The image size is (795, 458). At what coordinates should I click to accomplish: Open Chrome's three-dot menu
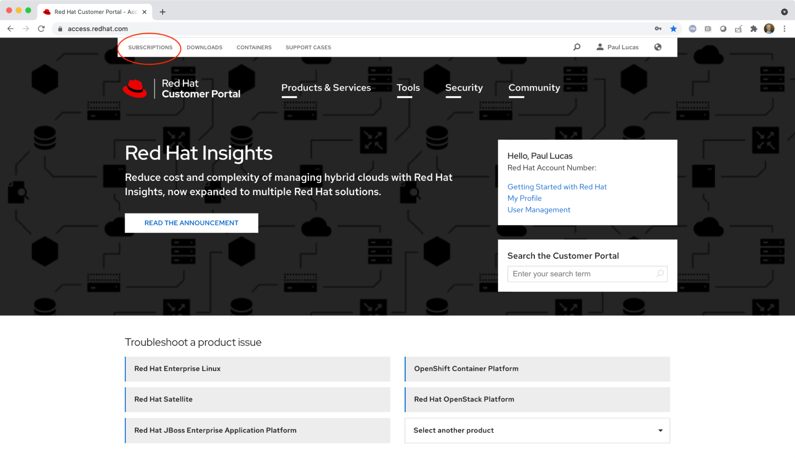pyautogui.click(x=784, y=29)
